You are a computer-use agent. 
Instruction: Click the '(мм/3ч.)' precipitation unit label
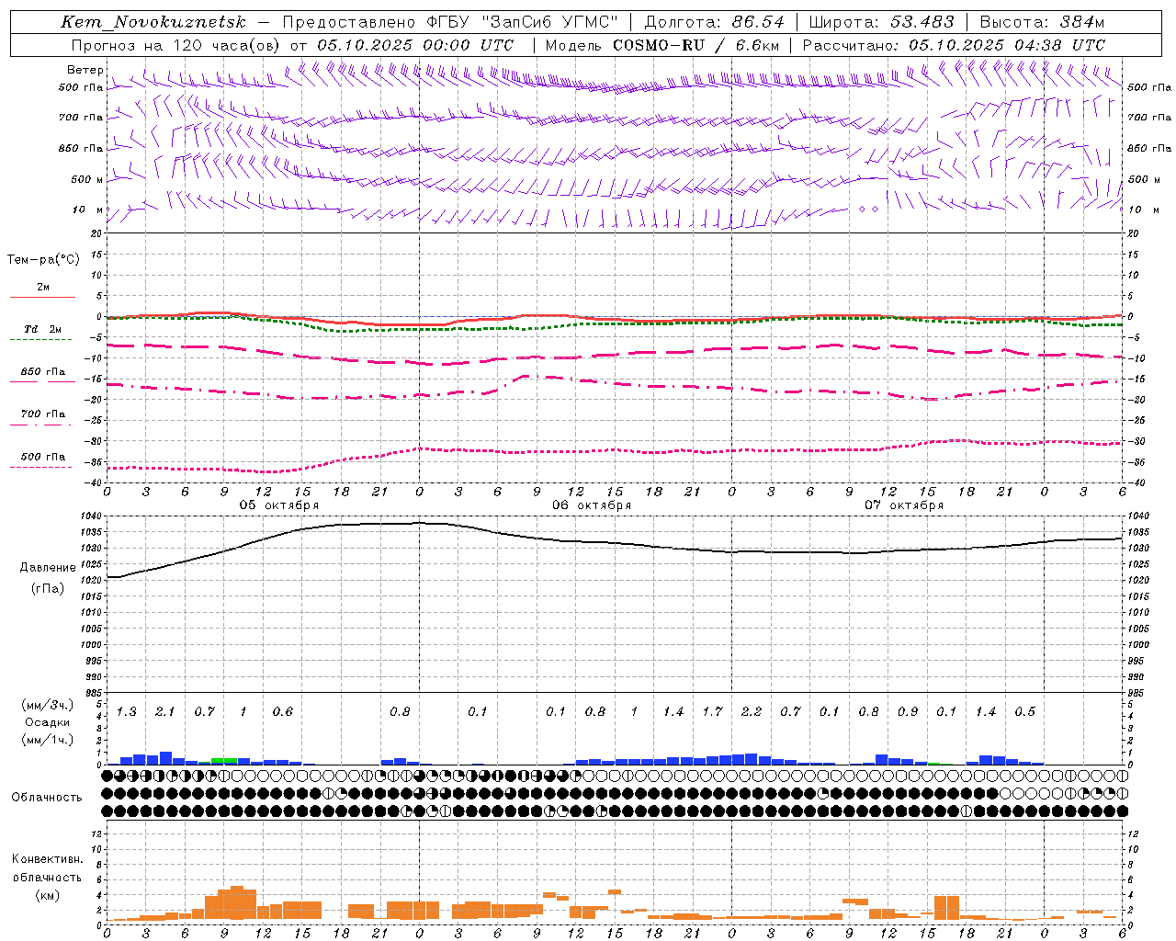(x=47, y=705)
